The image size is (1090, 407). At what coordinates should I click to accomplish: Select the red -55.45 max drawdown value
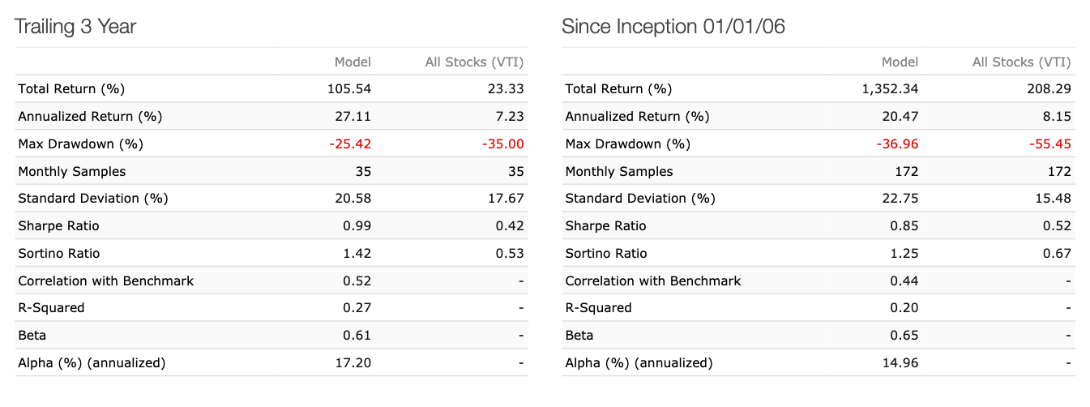1052,144
